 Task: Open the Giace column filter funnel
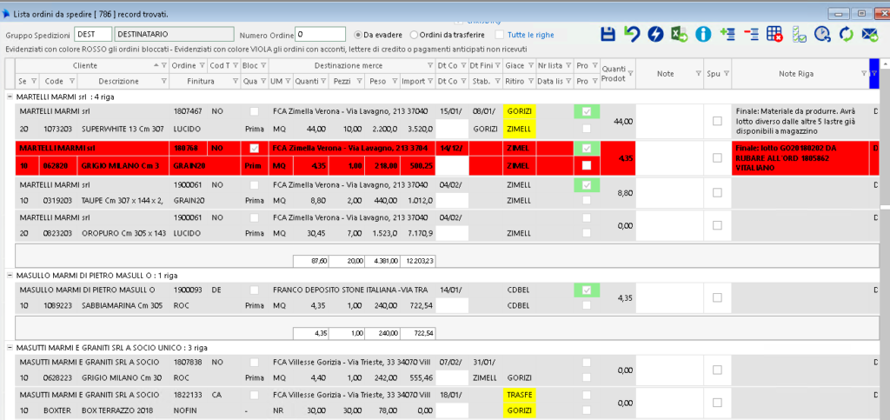(531, 66)
